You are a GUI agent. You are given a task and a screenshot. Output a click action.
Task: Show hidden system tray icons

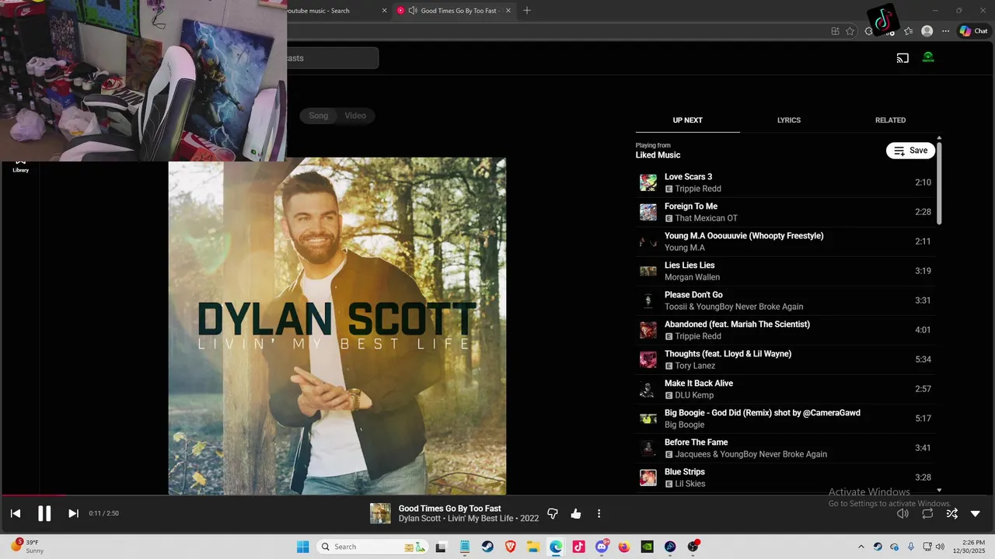tap(861, 547)
